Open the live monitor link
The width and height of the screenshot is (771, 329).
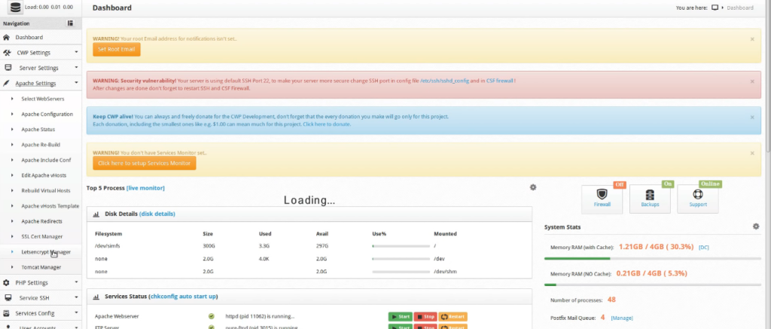pos(145,188)
